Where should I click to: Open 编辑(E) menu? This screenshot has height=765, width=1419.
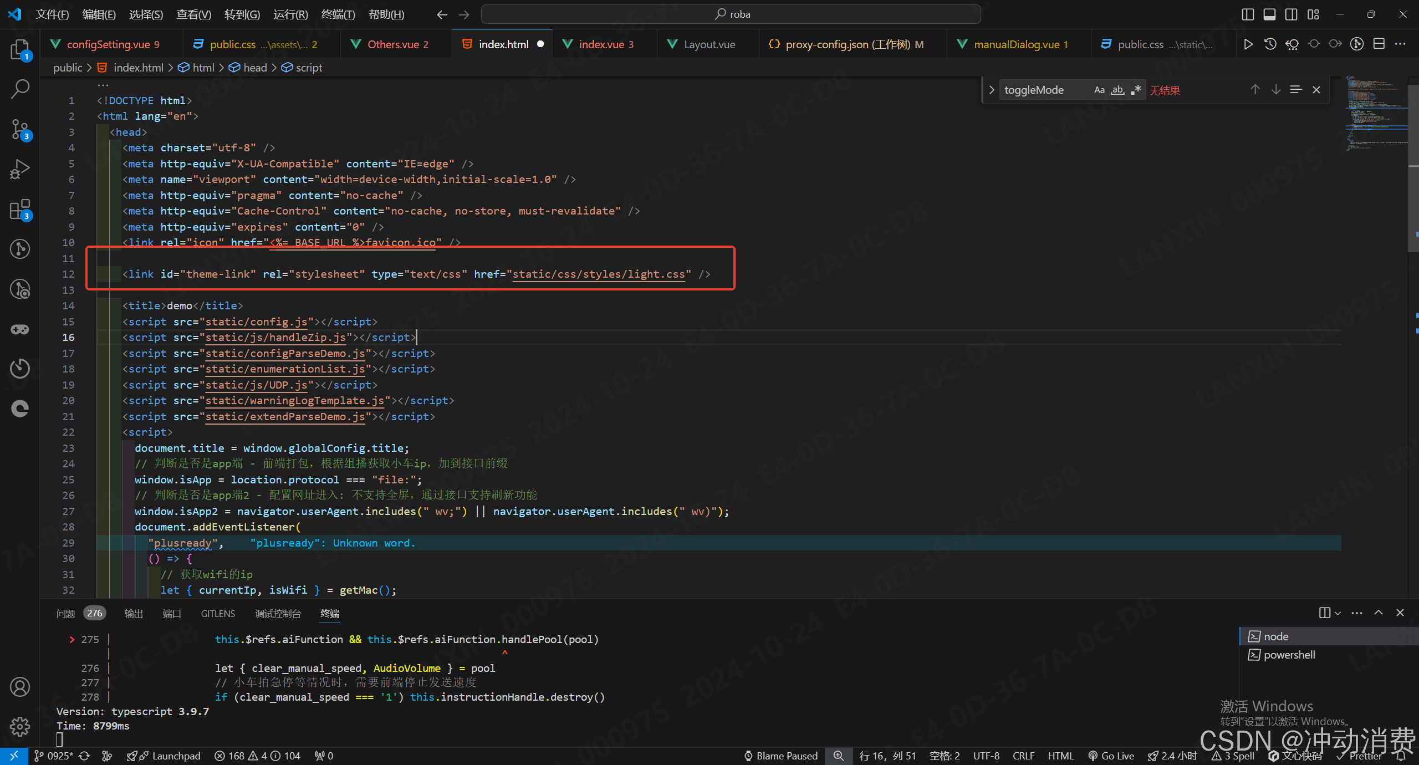[99, 14]
